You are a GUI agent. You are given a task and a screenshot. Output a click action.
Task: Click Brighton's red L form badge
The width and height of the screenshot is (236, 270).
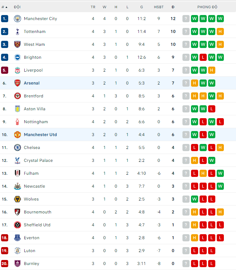pos(203,57)
